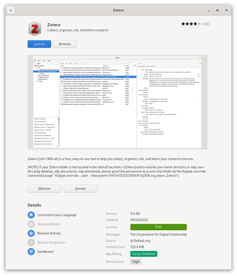Minimize the Zotero software window
The width and height of the screenshot is (237, 276).
point(208,10)
